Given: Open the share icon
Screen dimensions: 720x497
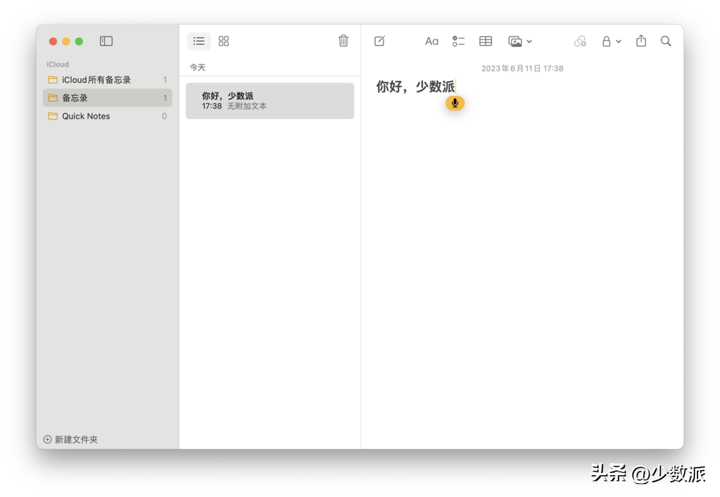Looking at the screenshot, I should (x=641, y=41).
